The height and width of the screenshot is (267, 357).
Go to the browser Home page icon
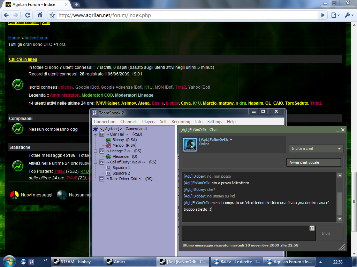(40, 15)
